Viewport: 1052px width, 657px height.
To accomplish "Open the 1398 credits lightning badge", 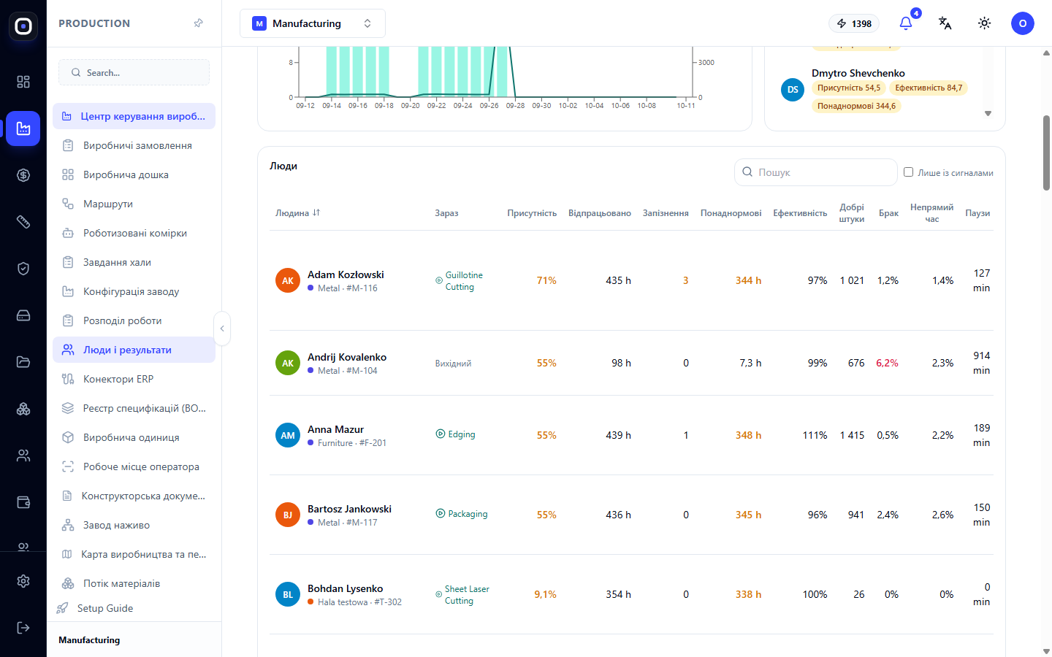I will click(x=854, y=23).
